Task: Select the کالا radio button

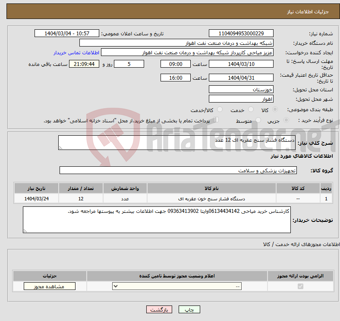Action: point(275,110)
